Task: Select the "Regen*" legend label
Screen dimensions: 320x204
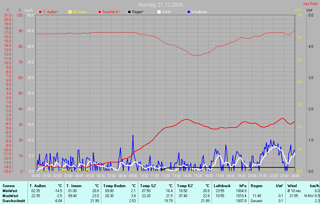Action: pos(138,12)
